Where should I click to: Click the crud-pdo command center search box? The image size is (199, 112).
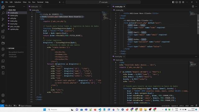103,2
